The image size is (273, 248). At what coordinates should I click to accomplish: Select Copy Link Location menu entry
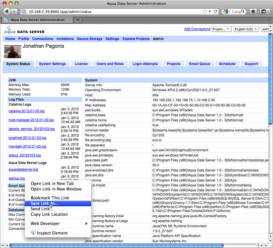coord(58,214)
